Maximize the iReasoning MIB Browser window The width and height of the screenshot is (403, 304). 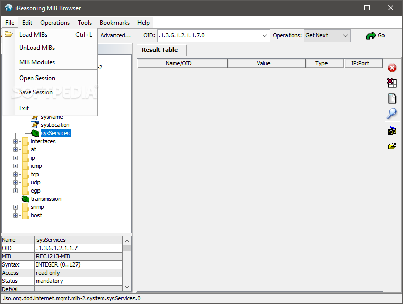coord(367,8)
